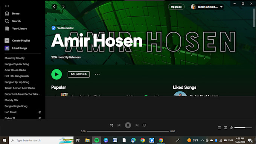This screenshot has width=256, height=144.
Task: Open Facebook app from taskbar
Action: [x=152, y=140]
